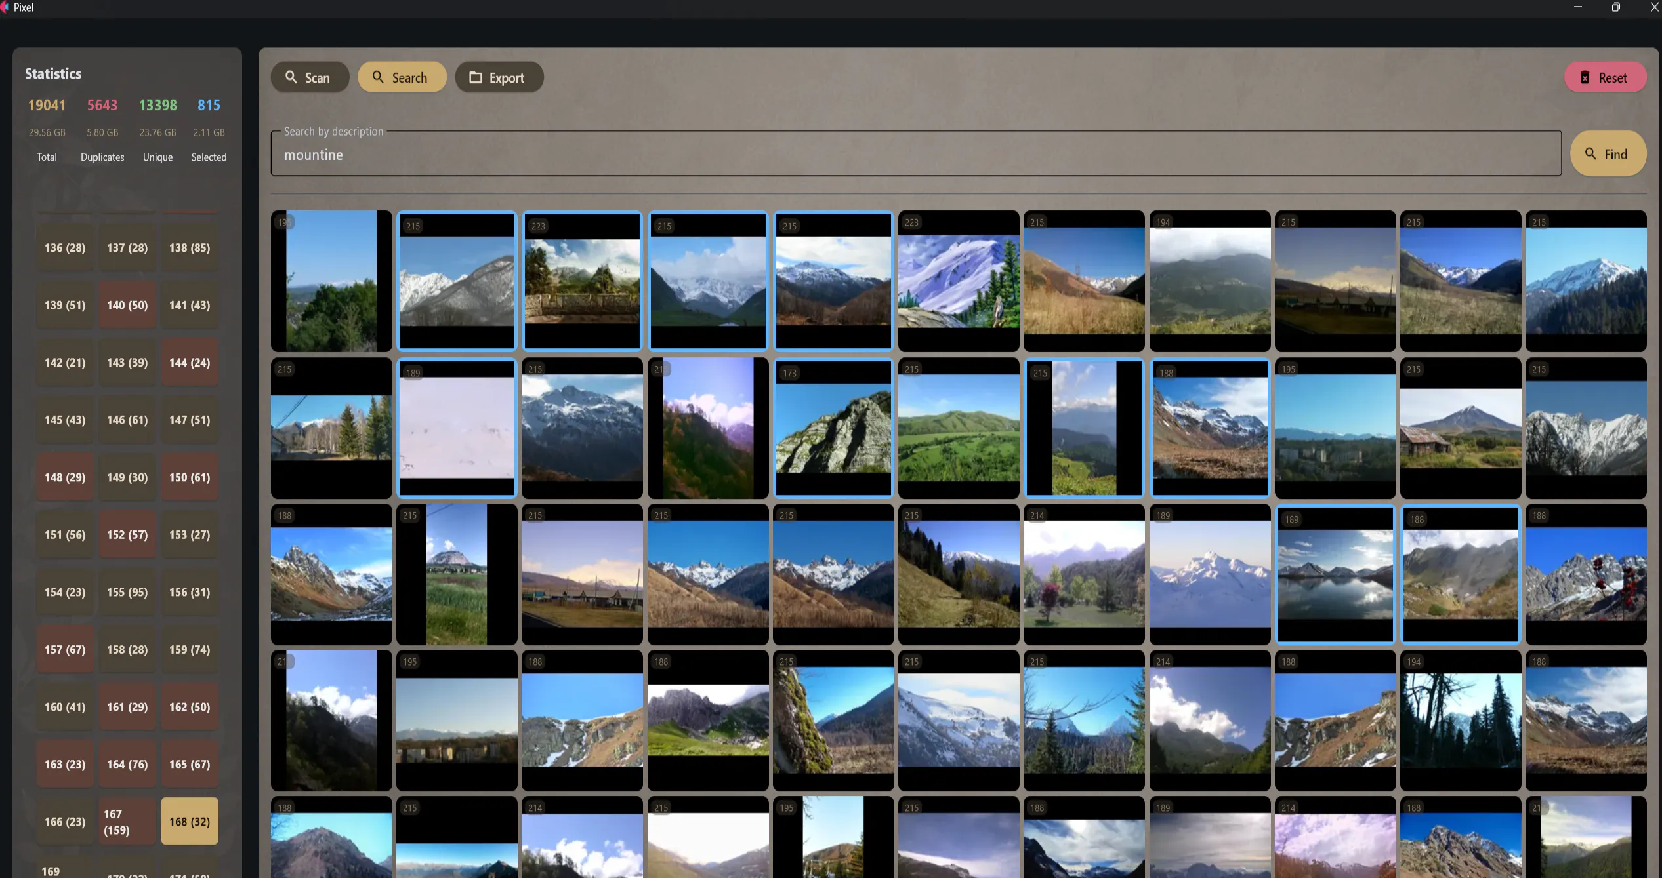Open group 167 (159)
The height and width of the screenshot is (878, 1662).
pos(127,822)
